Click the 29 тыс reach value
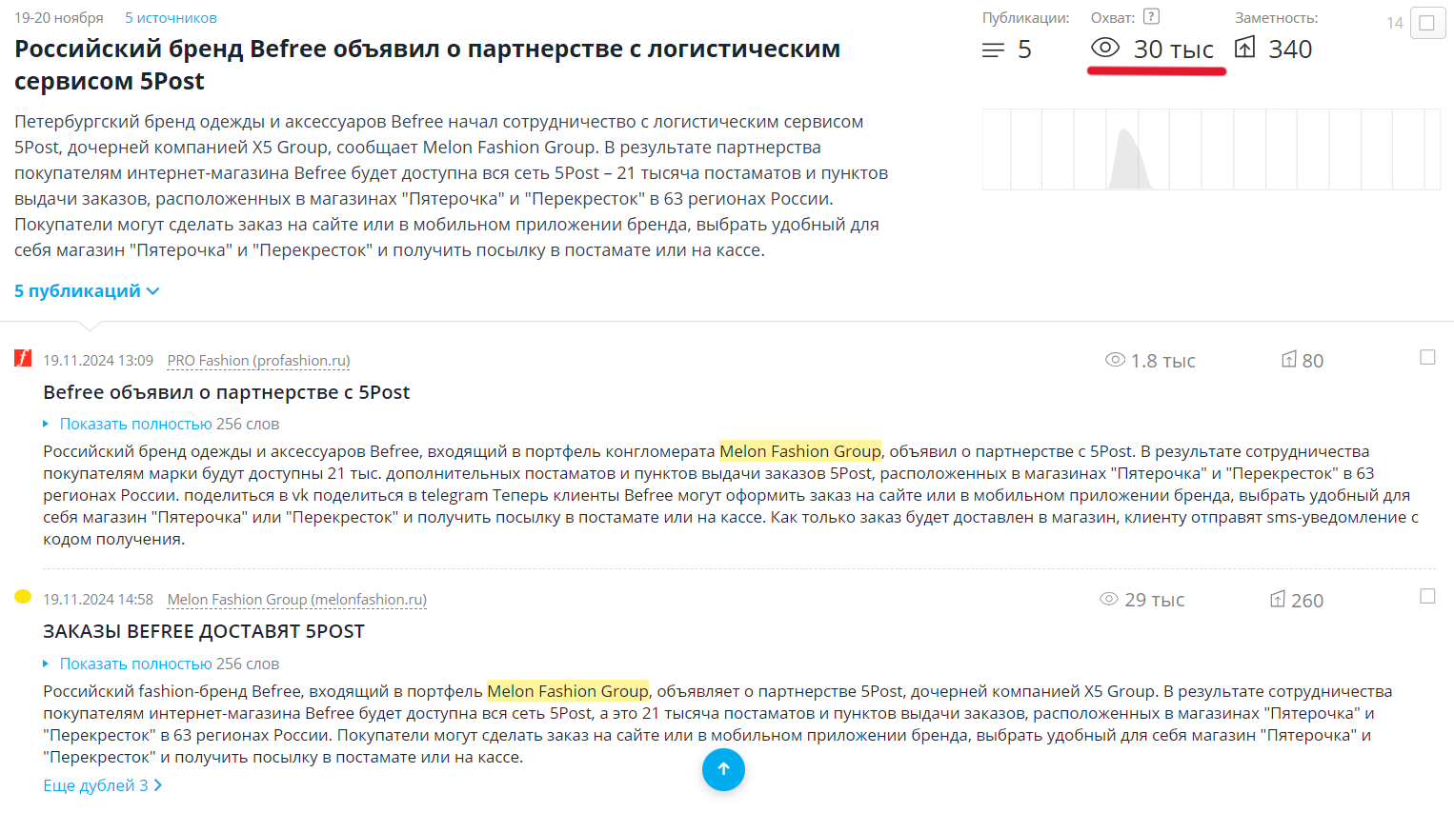 point(1155,600)
